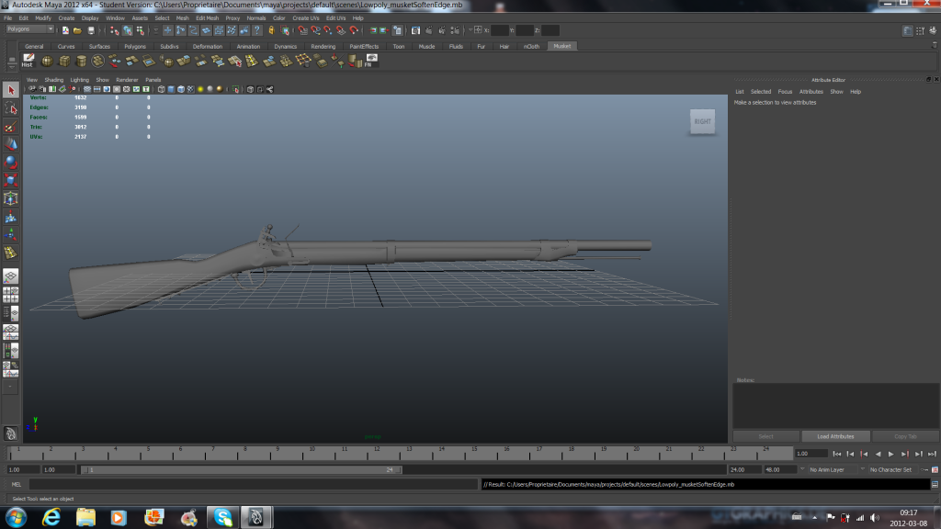This screenshot has width=941, height=529.
Task: Click the Hist shelf button
Action: click(x=28, y=61)
